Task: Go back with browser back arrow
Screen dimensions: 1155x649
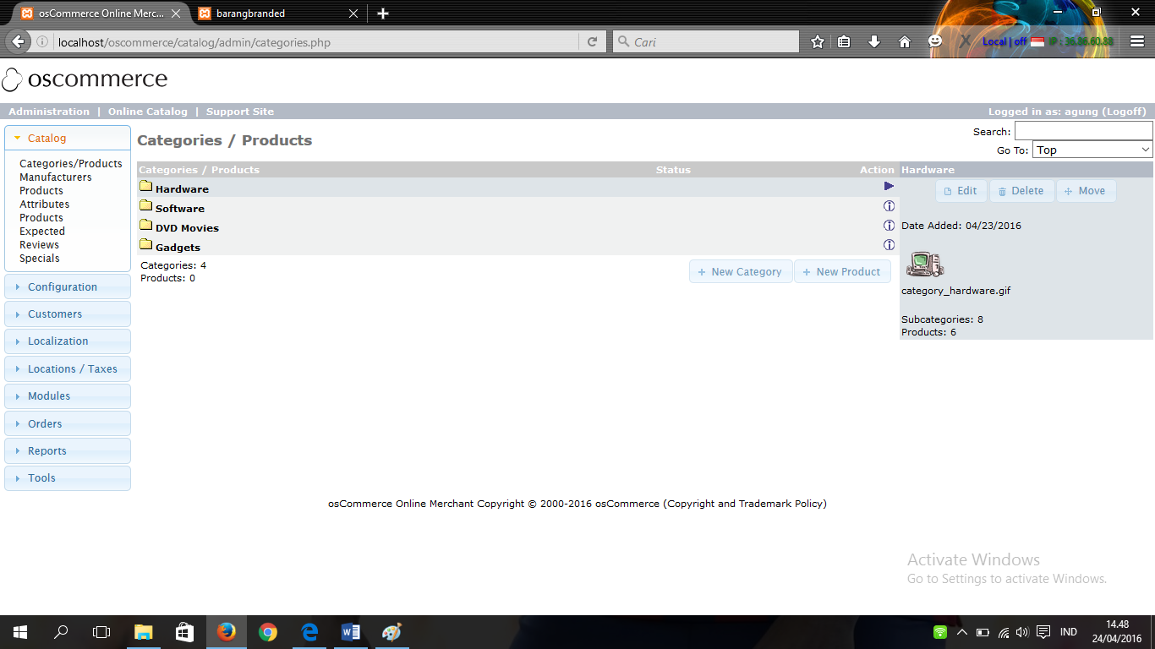Action: coord(18,41)
